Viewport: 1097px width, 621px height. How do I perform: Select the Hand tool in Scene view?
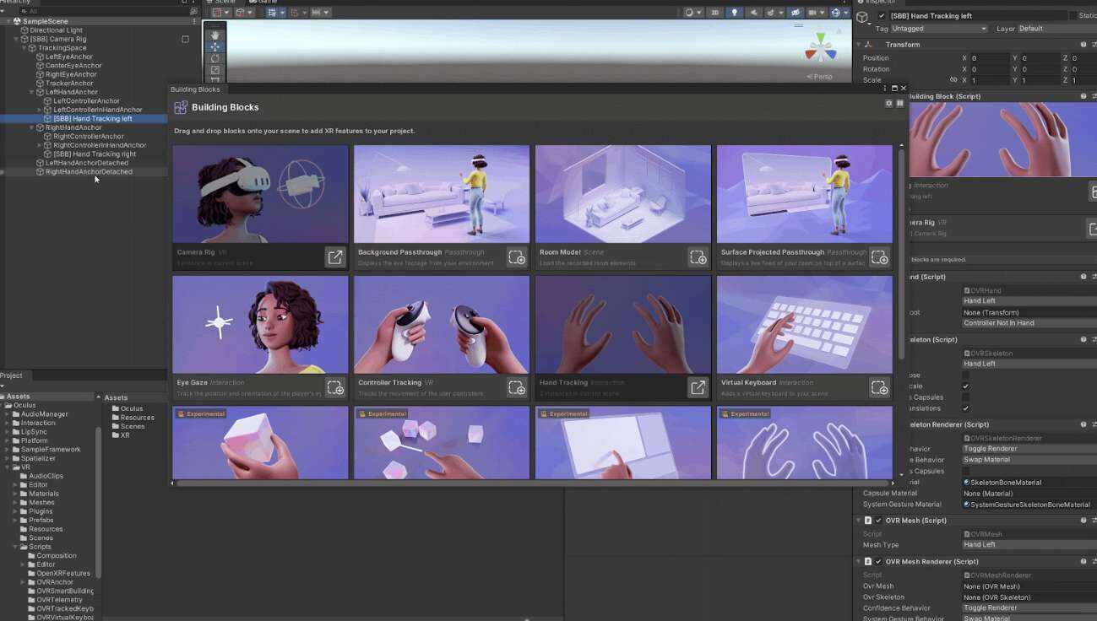pos(215,35)
